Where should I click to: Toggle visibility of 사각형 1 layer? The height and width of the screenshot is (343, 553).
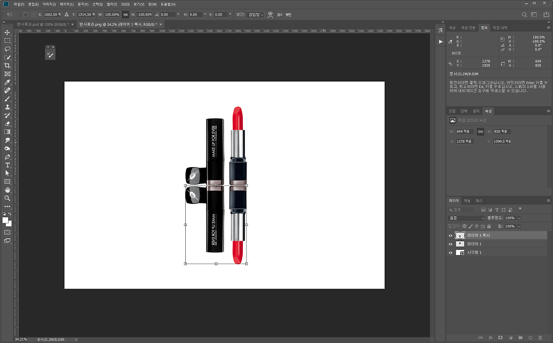(x=451, y=253)
